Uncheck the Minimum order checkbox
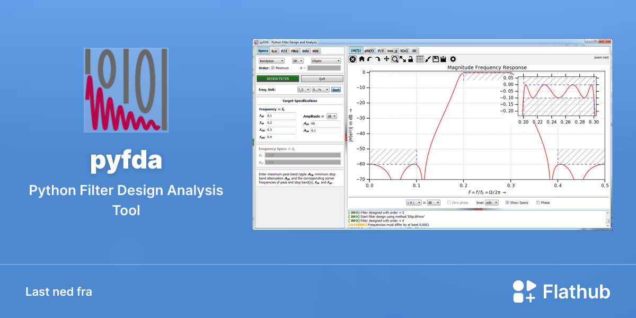636x318 pixels. (273, 68)
